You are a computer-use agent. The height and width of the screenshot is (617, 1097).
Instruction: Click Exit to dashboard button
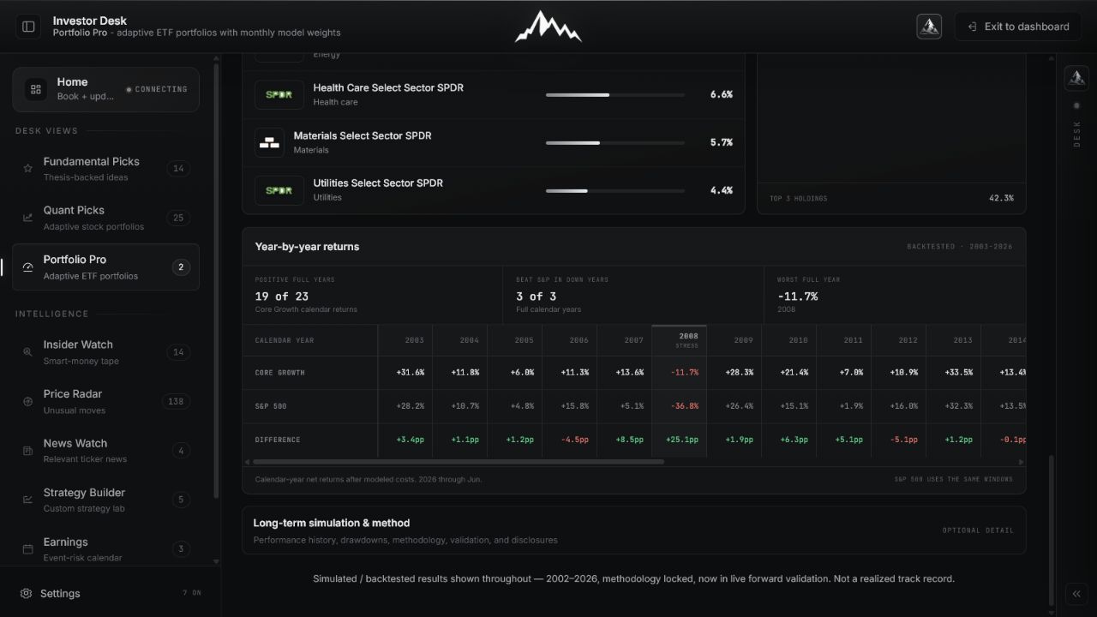pos(1018,27)
